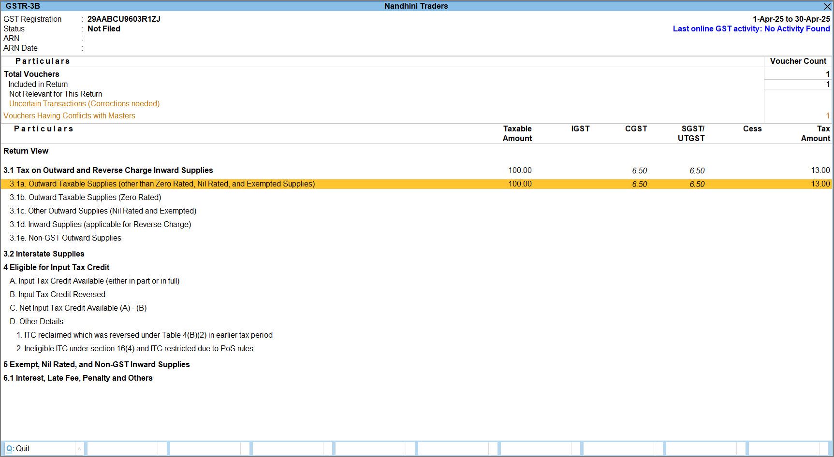Select B. Input Tax Credit Reversed

point(58,295)
